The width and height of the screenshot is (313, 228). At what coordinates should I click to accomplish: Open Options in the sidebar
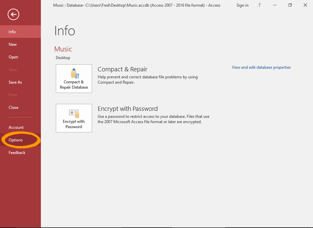tap(16, 140)
